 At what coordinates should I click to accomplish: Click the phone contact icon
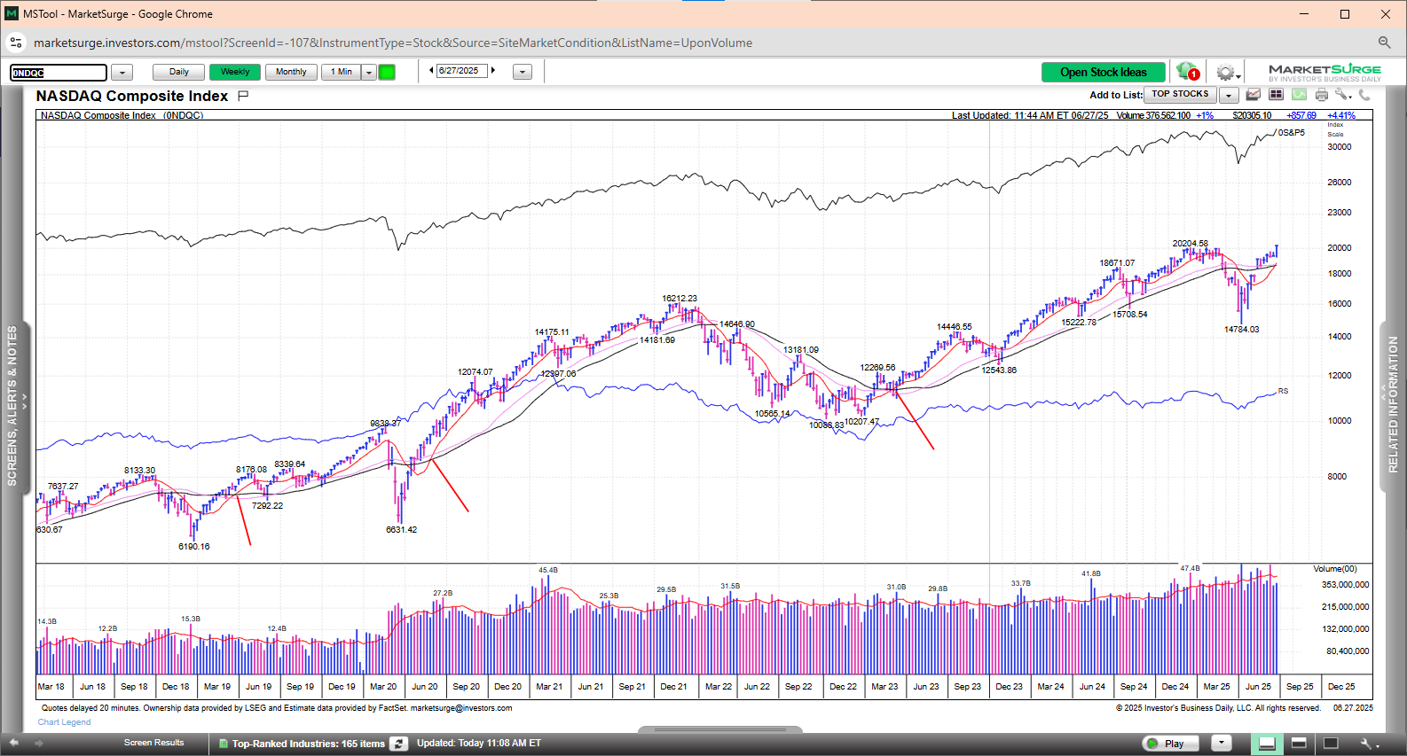coord(1364,95)
